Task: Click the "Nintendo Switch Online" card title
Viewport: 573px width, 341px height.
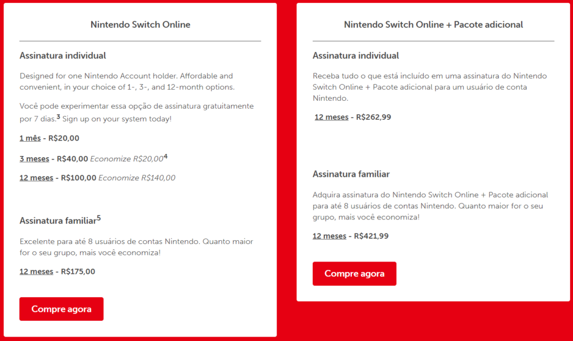Action: click(140, 25)
